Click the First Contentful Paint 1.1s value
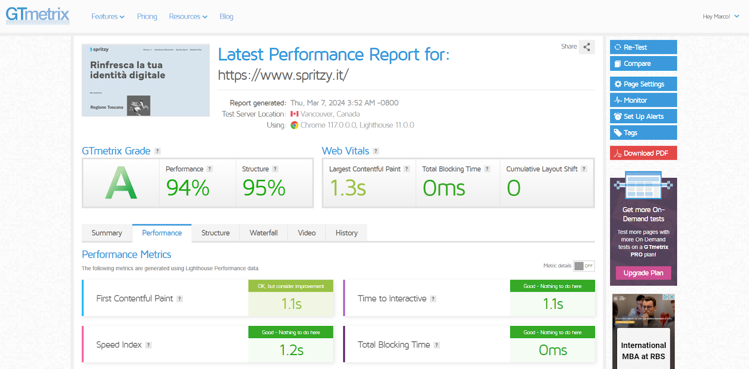This screenshot has width=749, height=369. (x=291, y=304)
